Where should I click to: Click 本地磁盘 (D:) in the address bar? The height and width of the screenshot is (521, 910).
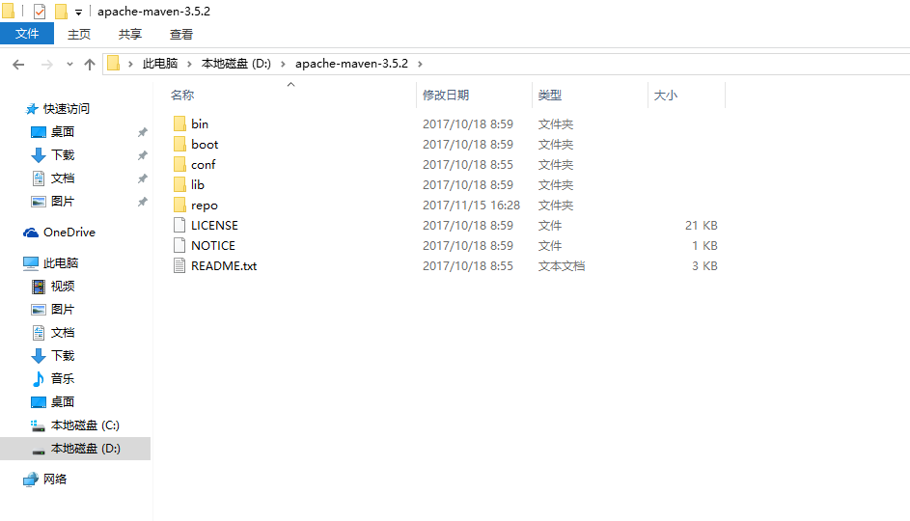click(236, 64)
